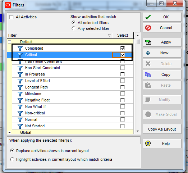The image size is (188, 173).
Task: Click the Copy As Layout button
Action: (x=162, y=129)
